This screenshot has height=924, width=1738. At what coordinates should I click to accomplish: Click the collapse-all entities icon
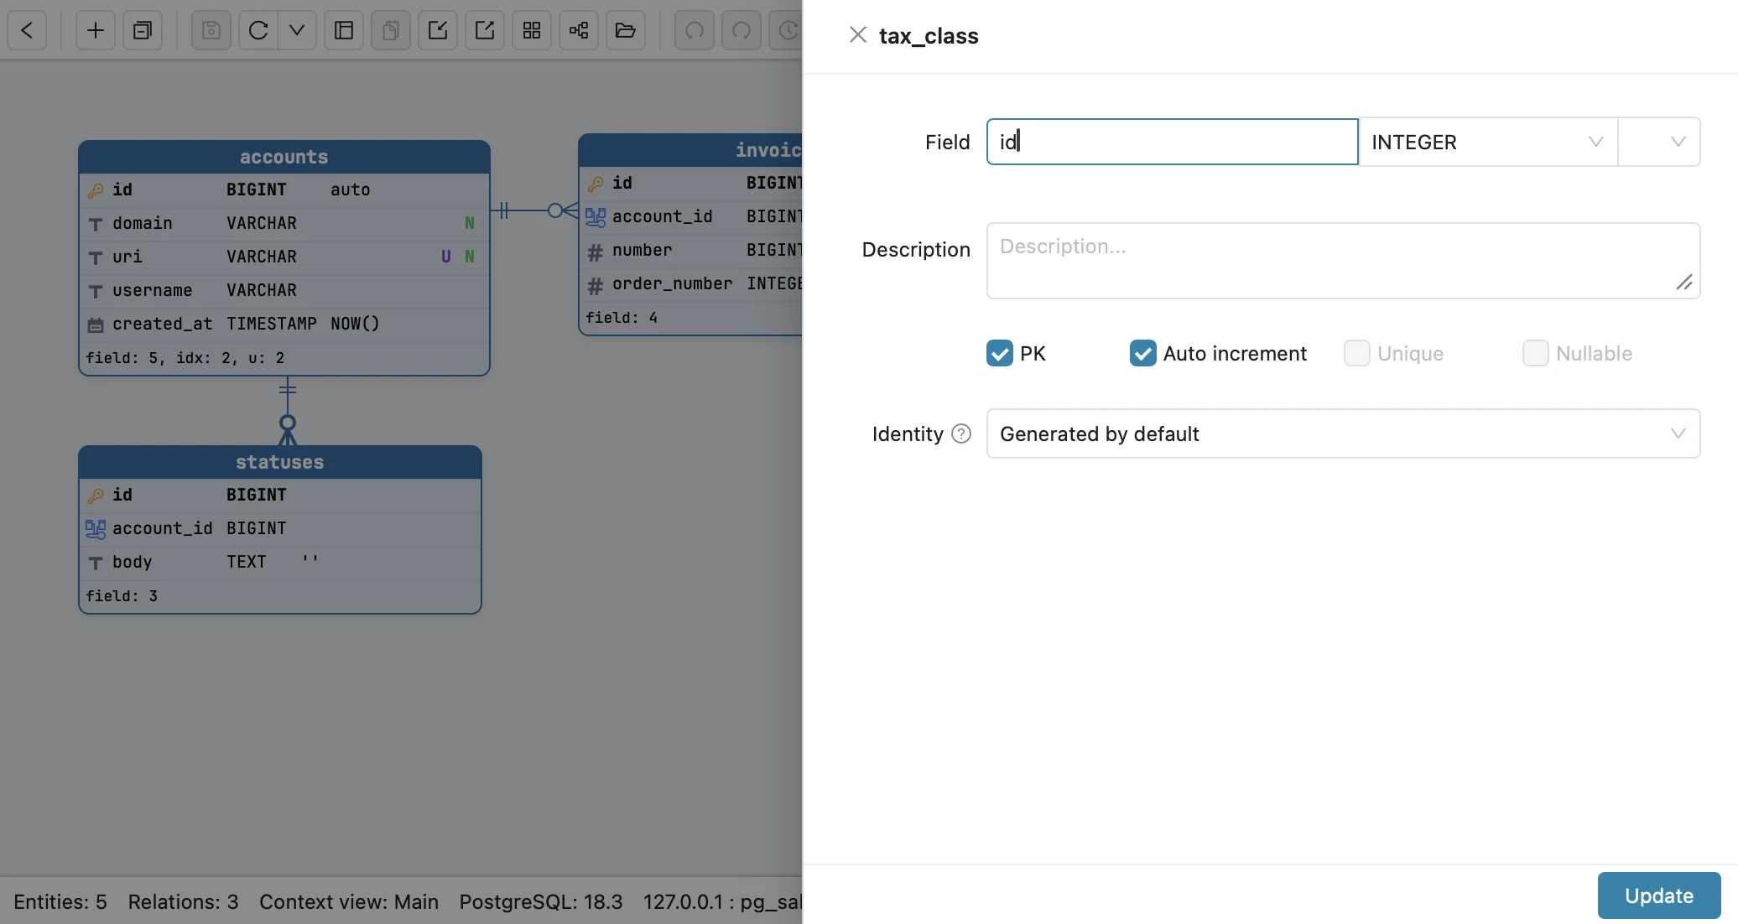(x=143, y=31)
